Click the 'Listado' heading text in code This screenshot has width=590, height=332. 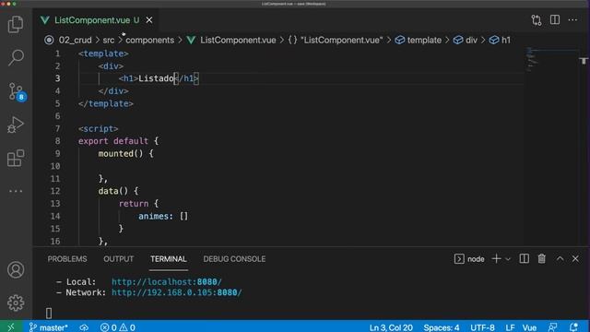(156, 78)
